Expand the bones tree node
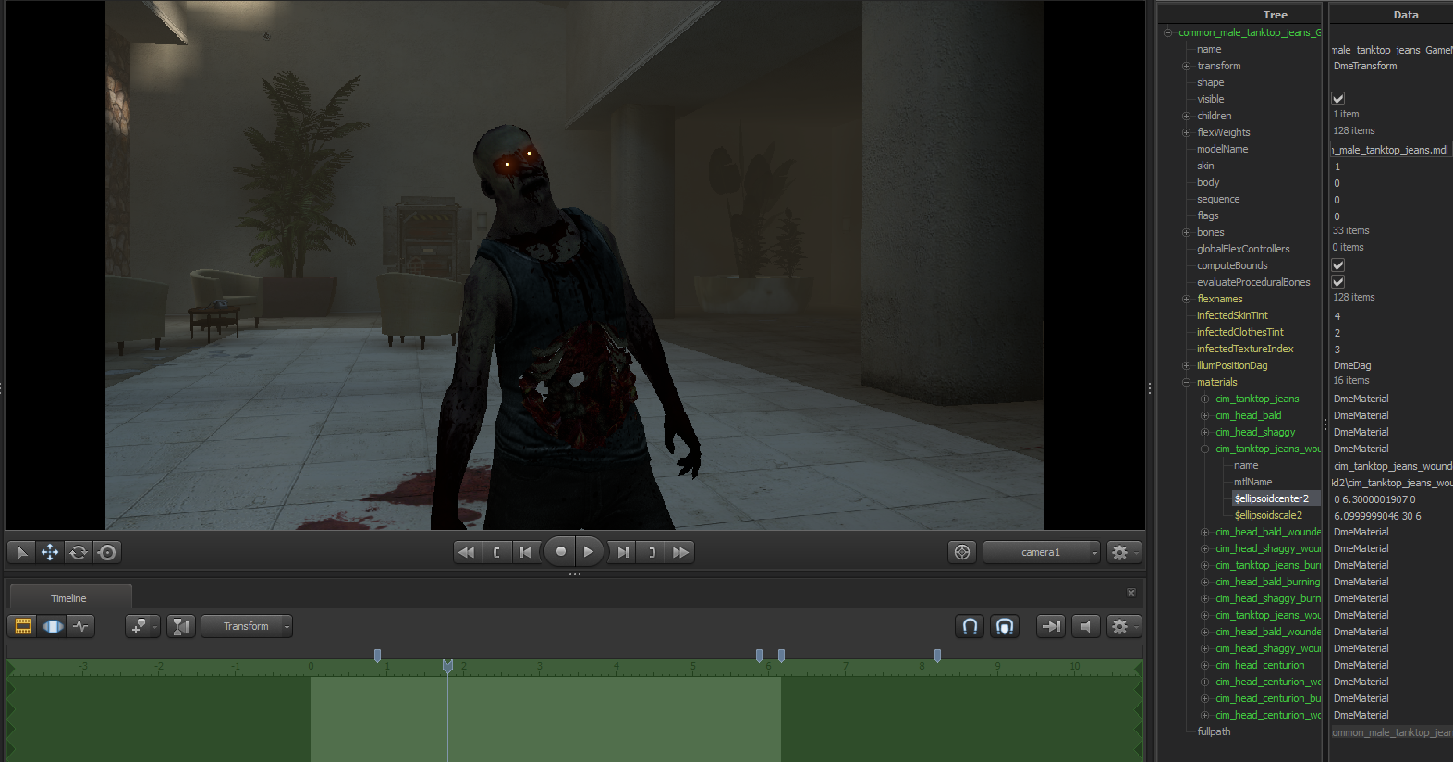 (x=1186, y=232)
